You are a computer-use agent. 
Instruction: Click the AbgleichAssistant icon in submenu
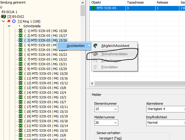pos(95,46)
